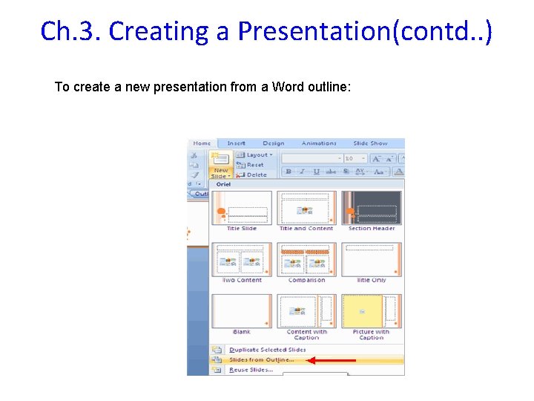Click the Oriel theme header text
Image resolution: width=534 pixels, height=401 pixels.
(x=223, y=184)
